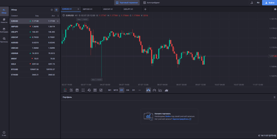Select USDCAD row in symbol list
The image size is (277, 139).
pyautogui.click(x=35, y=48)
